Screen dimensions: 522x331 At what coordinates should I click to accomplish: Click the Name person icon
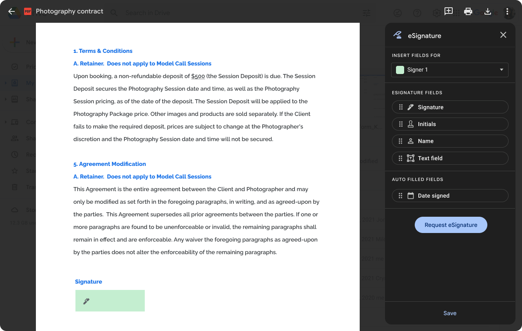411,141
